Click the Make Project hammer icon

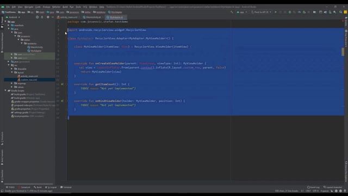(x=232, y=12)
